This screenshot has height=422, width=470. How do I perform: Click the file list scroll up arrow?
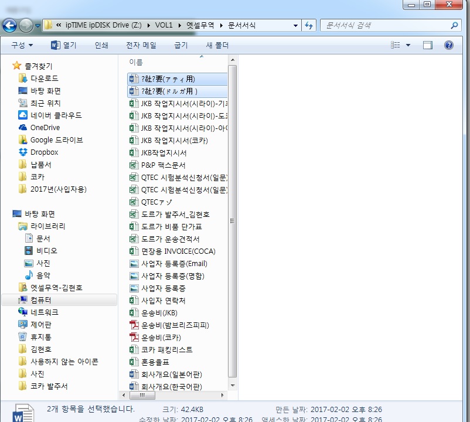[x=233, y=60]
